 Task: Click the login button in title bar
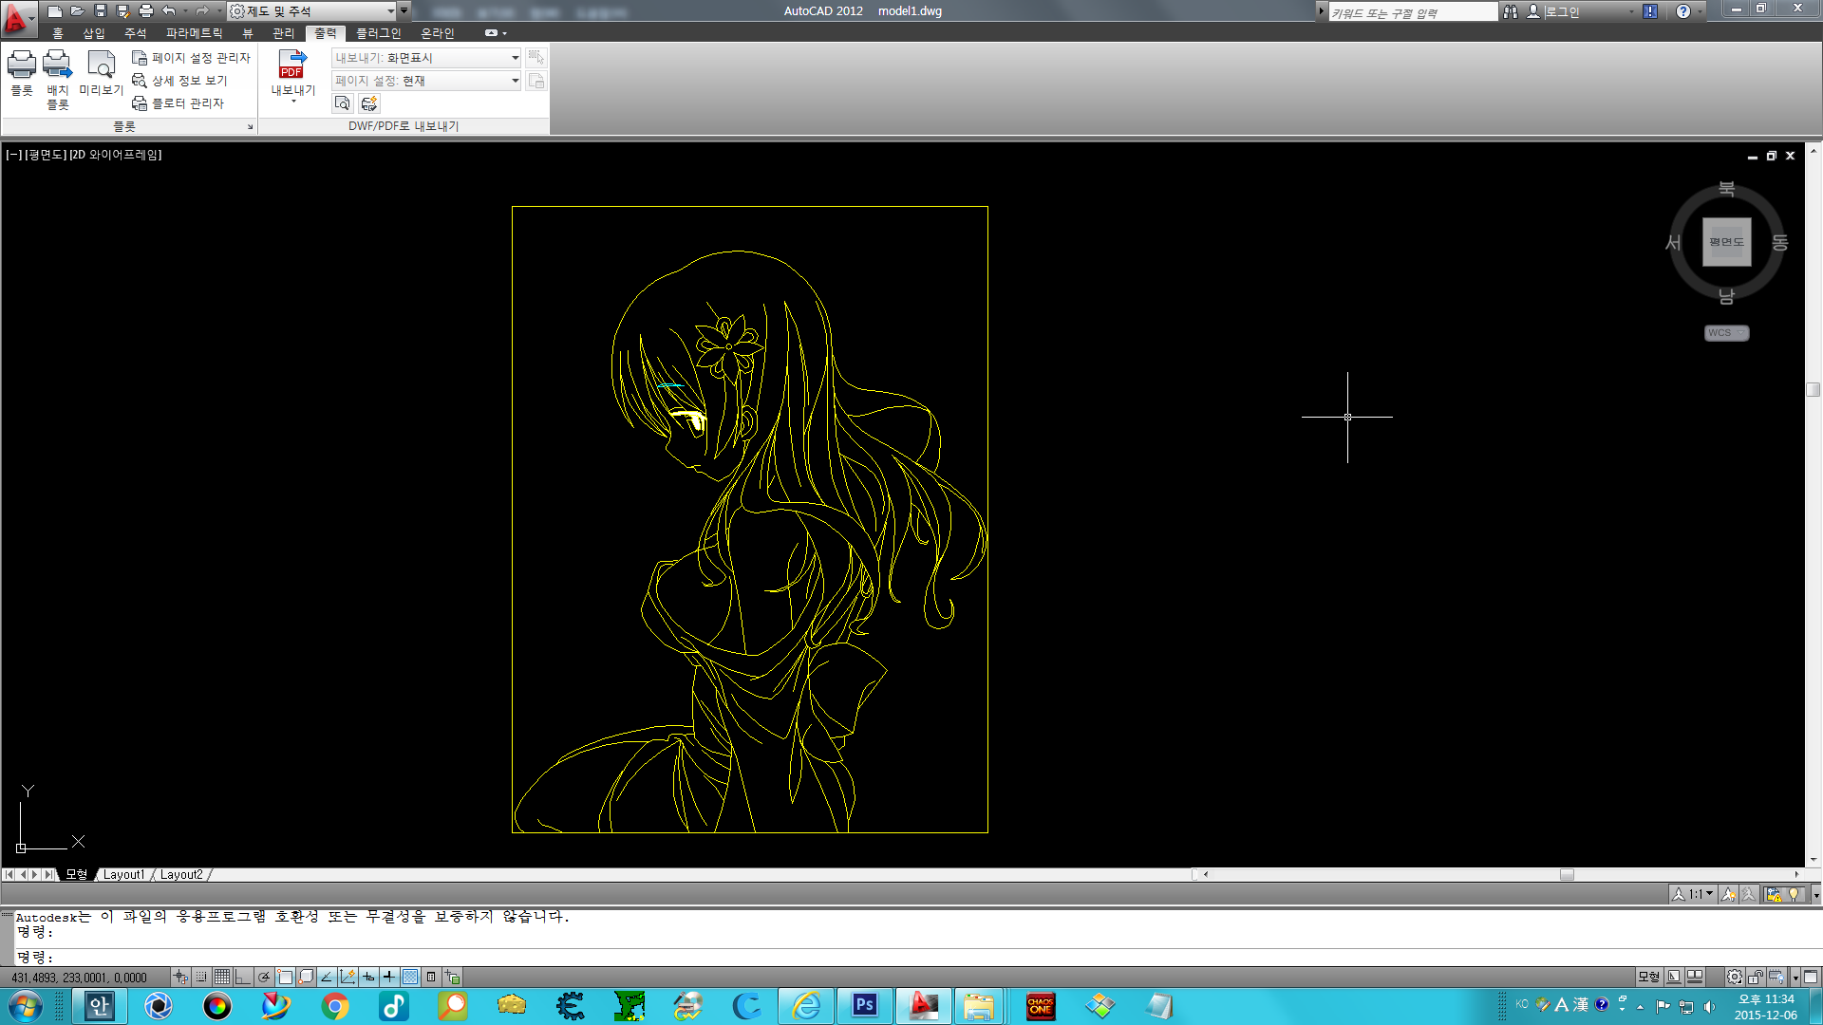coord(1560,11)
